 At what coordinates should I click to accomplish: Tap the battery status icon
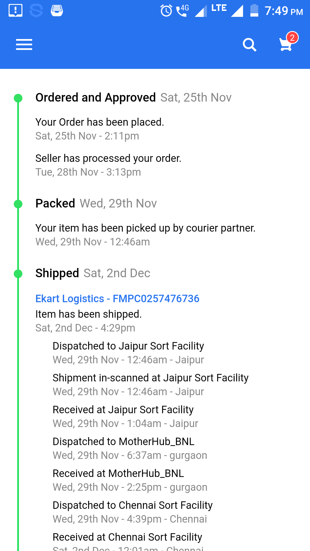coord(254,11)
